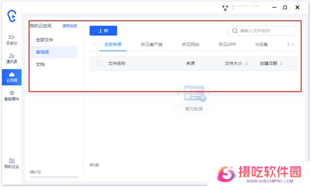Click the 0B/1G storage usage bar
311x187 pixels.
[x=54, y=177]
